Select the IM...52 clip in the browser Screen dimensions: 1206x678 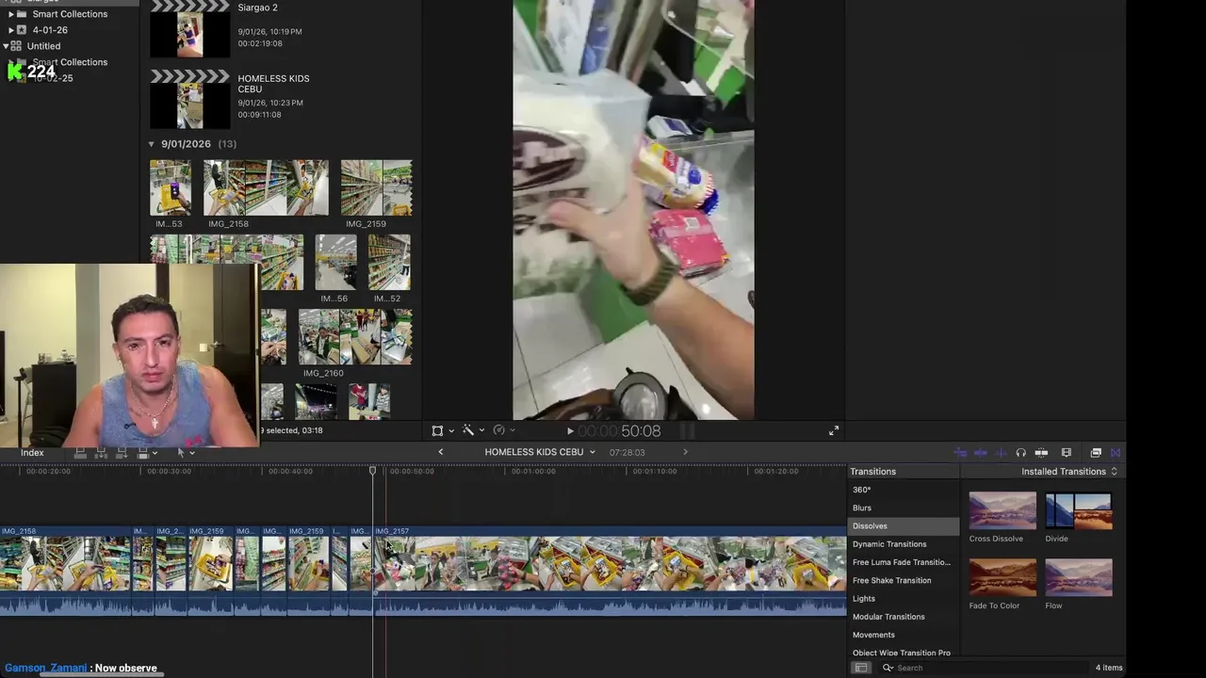point(388,262)
